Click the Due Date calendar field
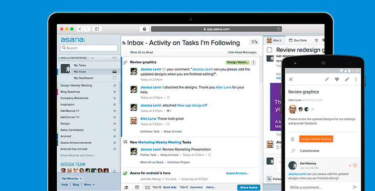 pos(298,40)
